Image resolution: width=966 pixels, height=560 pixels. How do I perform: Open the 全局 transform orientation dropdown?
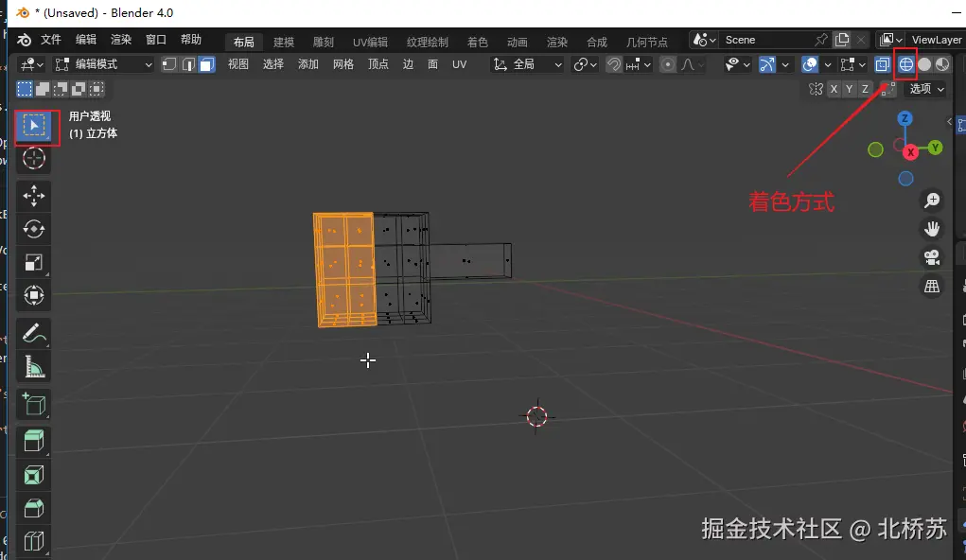(x=527, y=64)
